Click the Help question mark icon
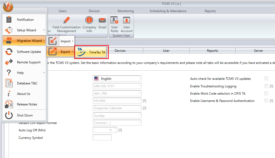The width and height of the screenshot is (275, 158). (x=9, y=73)
